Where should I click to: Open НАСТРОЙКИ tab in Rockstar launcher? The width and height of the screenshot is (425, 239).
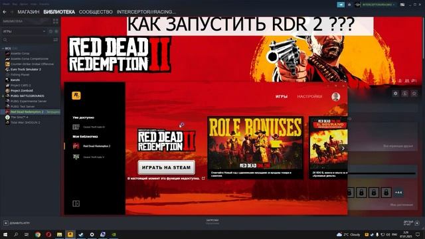[309, 96]
